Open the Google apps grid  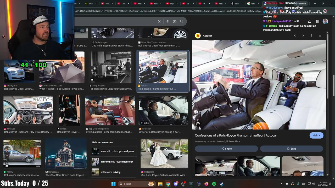(x=317, y=21)
